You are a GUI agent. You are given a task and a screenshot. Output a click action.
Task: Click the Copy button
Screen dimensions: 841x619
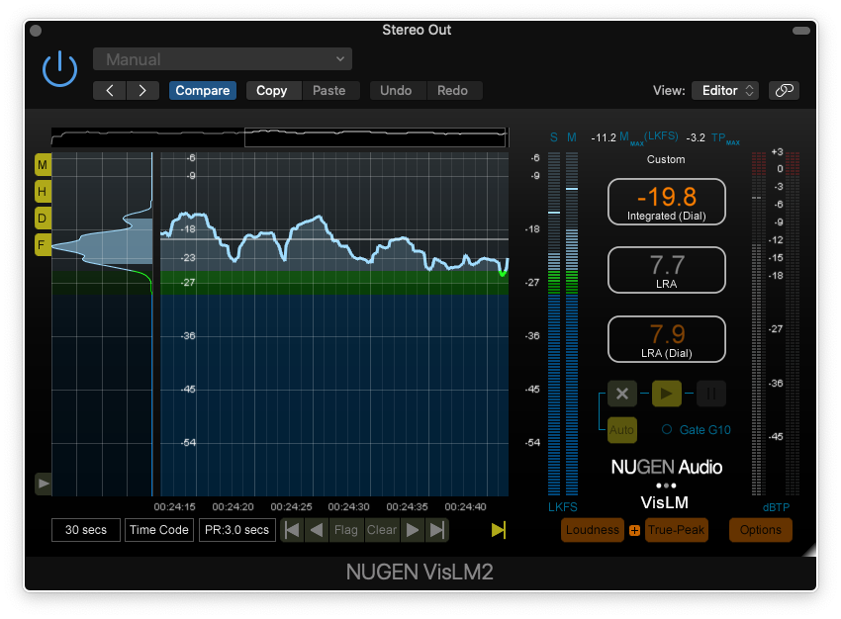(271, 91)
